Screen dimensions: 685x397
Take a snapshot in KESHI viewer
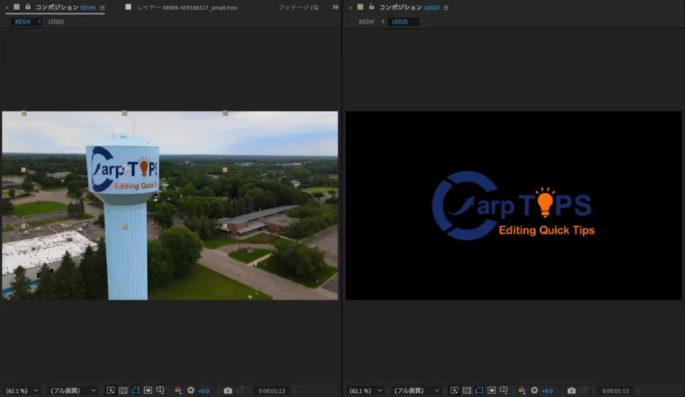228,390
